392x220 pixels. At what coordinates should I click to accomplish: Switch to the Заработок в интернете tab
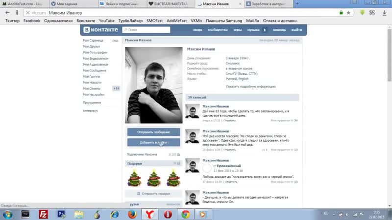(269, 4)
